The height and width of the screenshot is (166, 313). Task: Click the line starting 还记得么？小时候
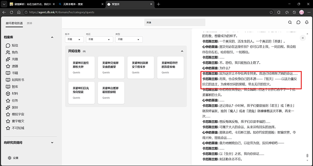pyautogui.click(x=249, y=111)
